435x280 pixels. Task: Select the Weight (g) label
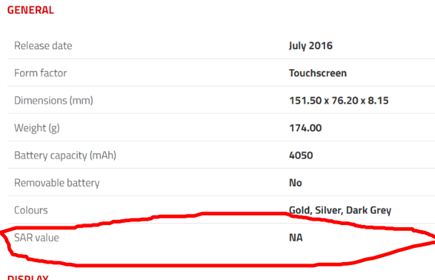(x=37, y=128)
